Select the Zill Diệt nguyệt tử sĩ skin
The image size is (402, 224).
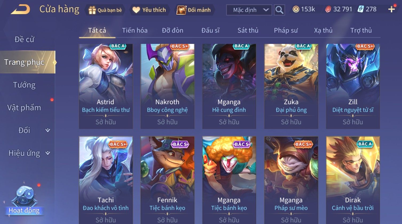(353, 86)
